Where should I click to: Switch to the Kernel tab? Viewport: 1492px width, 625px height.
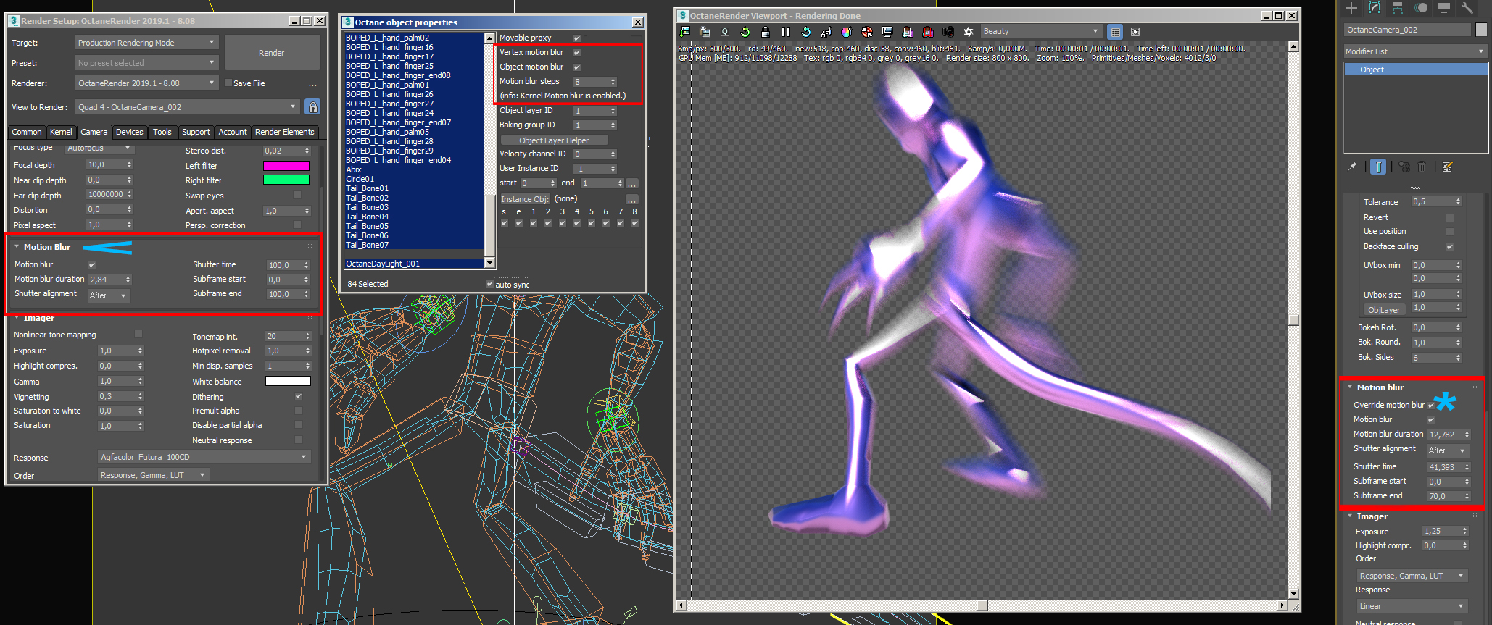pos(61,132)
